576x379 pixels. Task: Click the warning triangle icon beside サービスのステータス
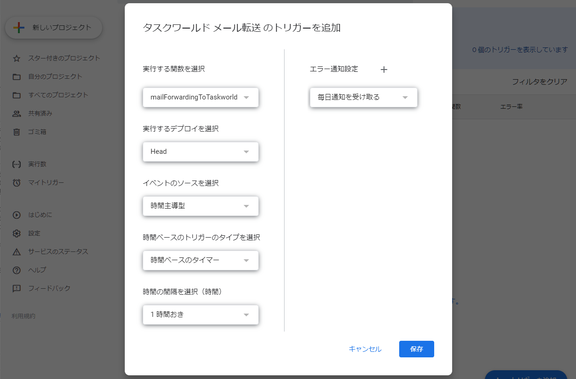point(17,252)
